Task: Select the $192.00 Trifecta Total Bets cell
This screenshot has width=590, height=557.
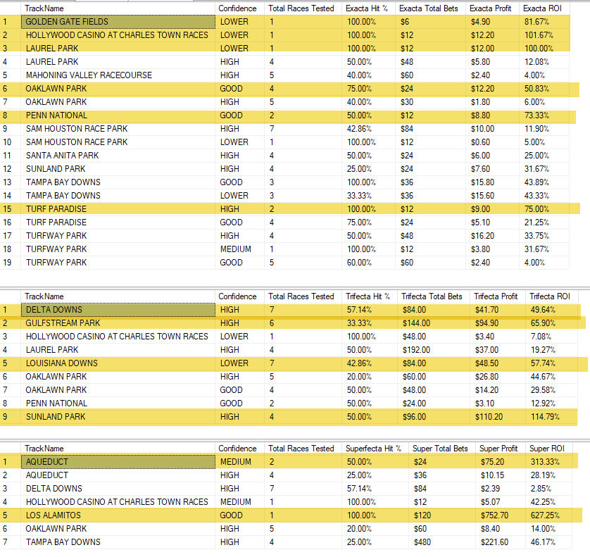Action: click(432, 350)
